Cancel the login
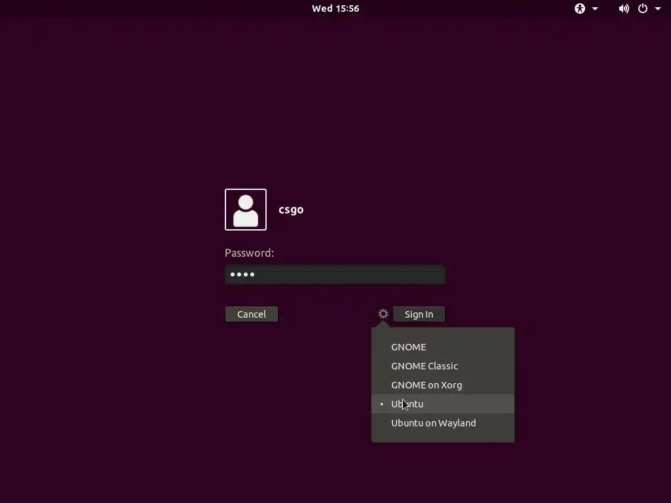 click(x=252, y=314)
